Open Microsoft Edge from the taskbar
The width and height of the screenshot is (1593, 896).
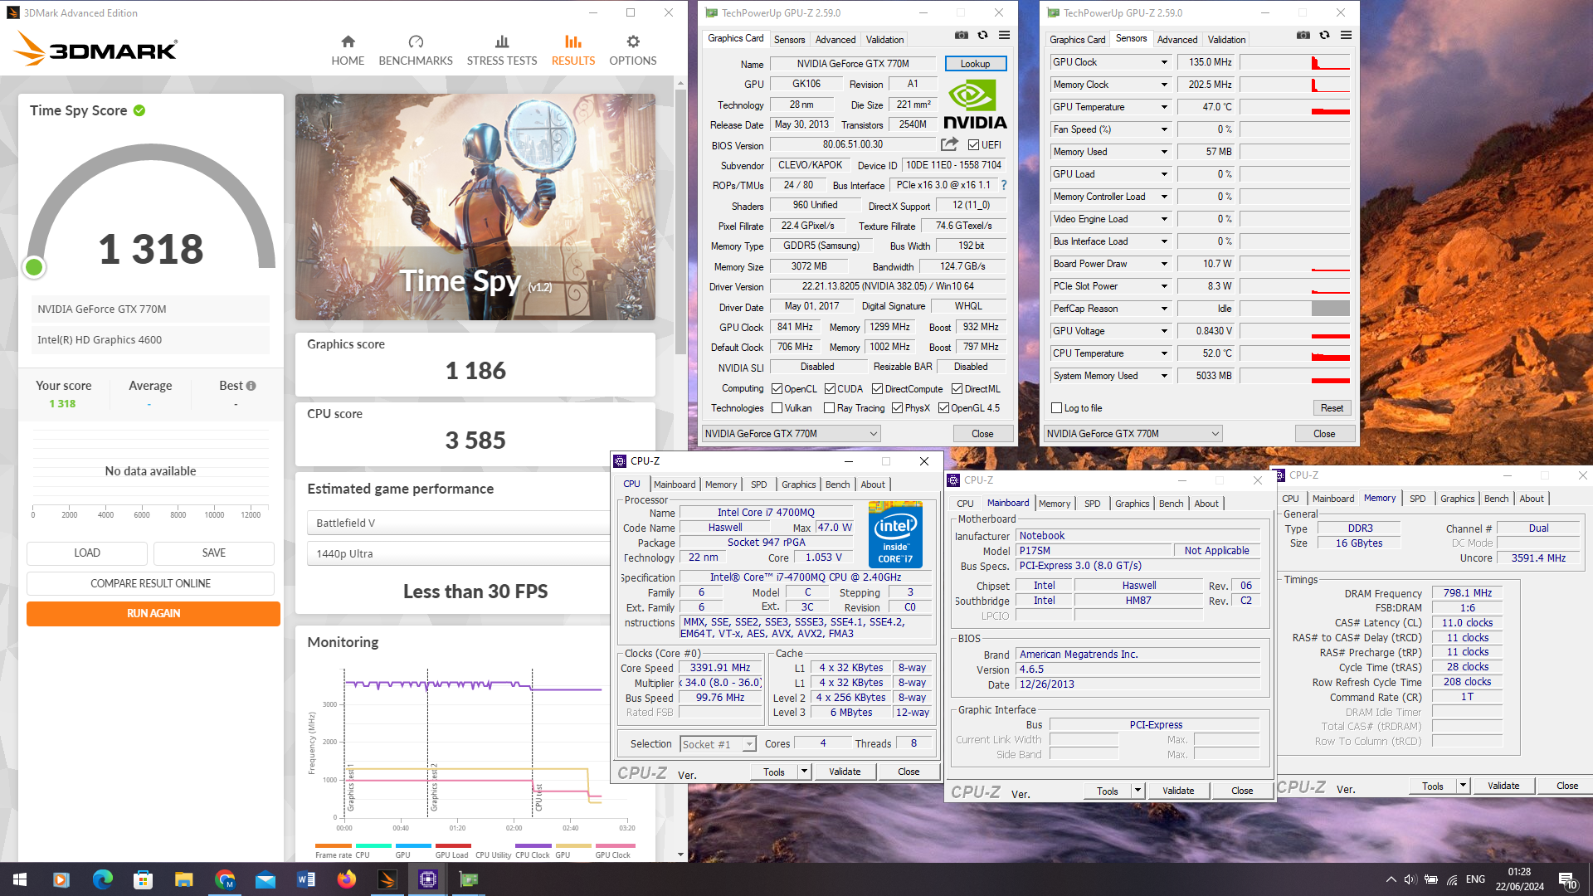coord(102,879)
